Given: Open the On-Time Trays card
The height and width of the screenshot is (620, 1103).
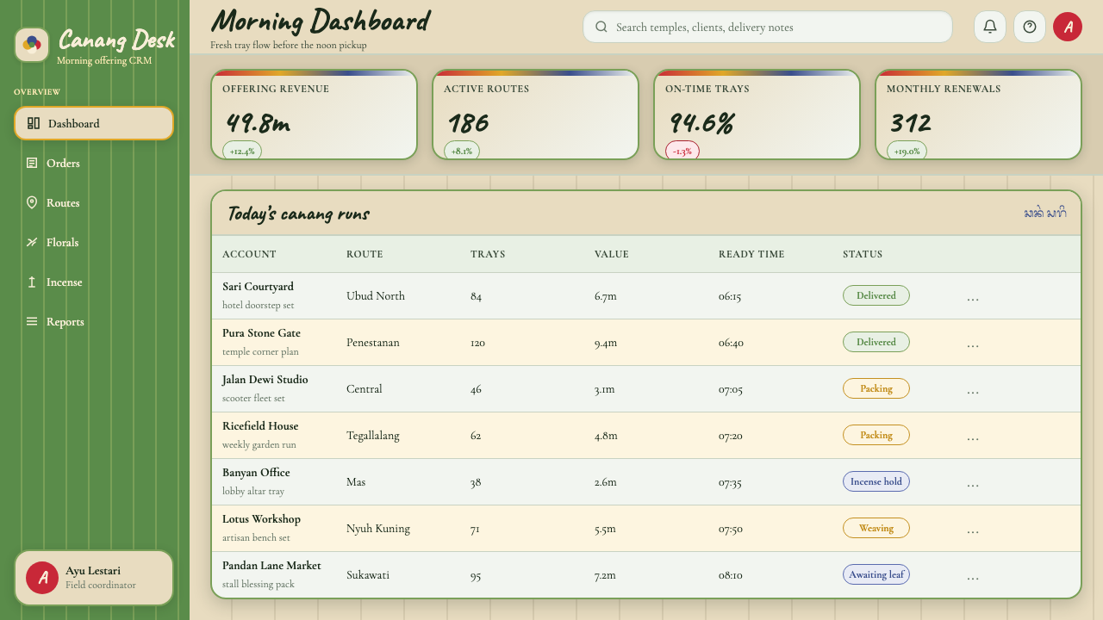Looking at the screenshot, I should [757, 115].
